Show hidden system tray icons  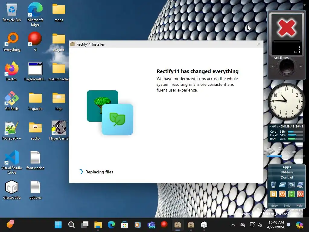point(233,225)
